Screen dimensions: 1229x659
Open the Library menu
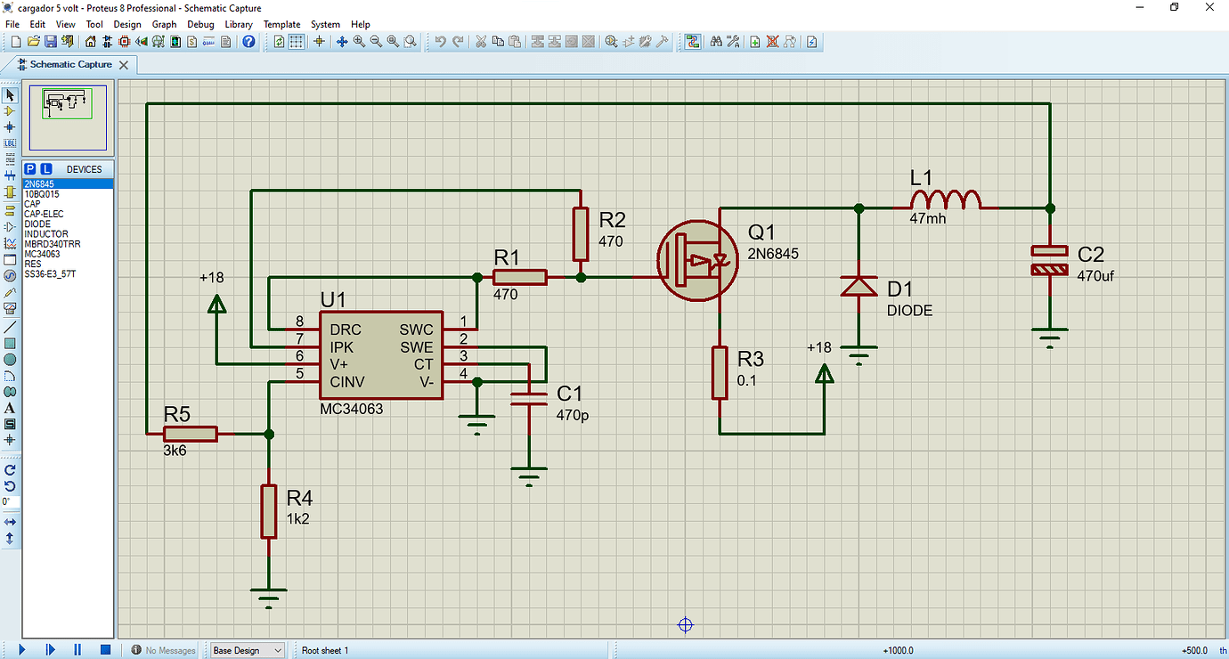[x=239, y=24]
